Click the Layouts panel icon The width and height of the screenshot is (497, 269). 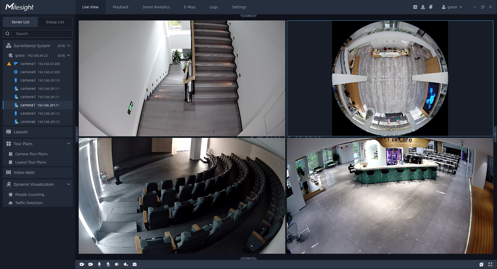pyautogui.click(x=9, y=132)
